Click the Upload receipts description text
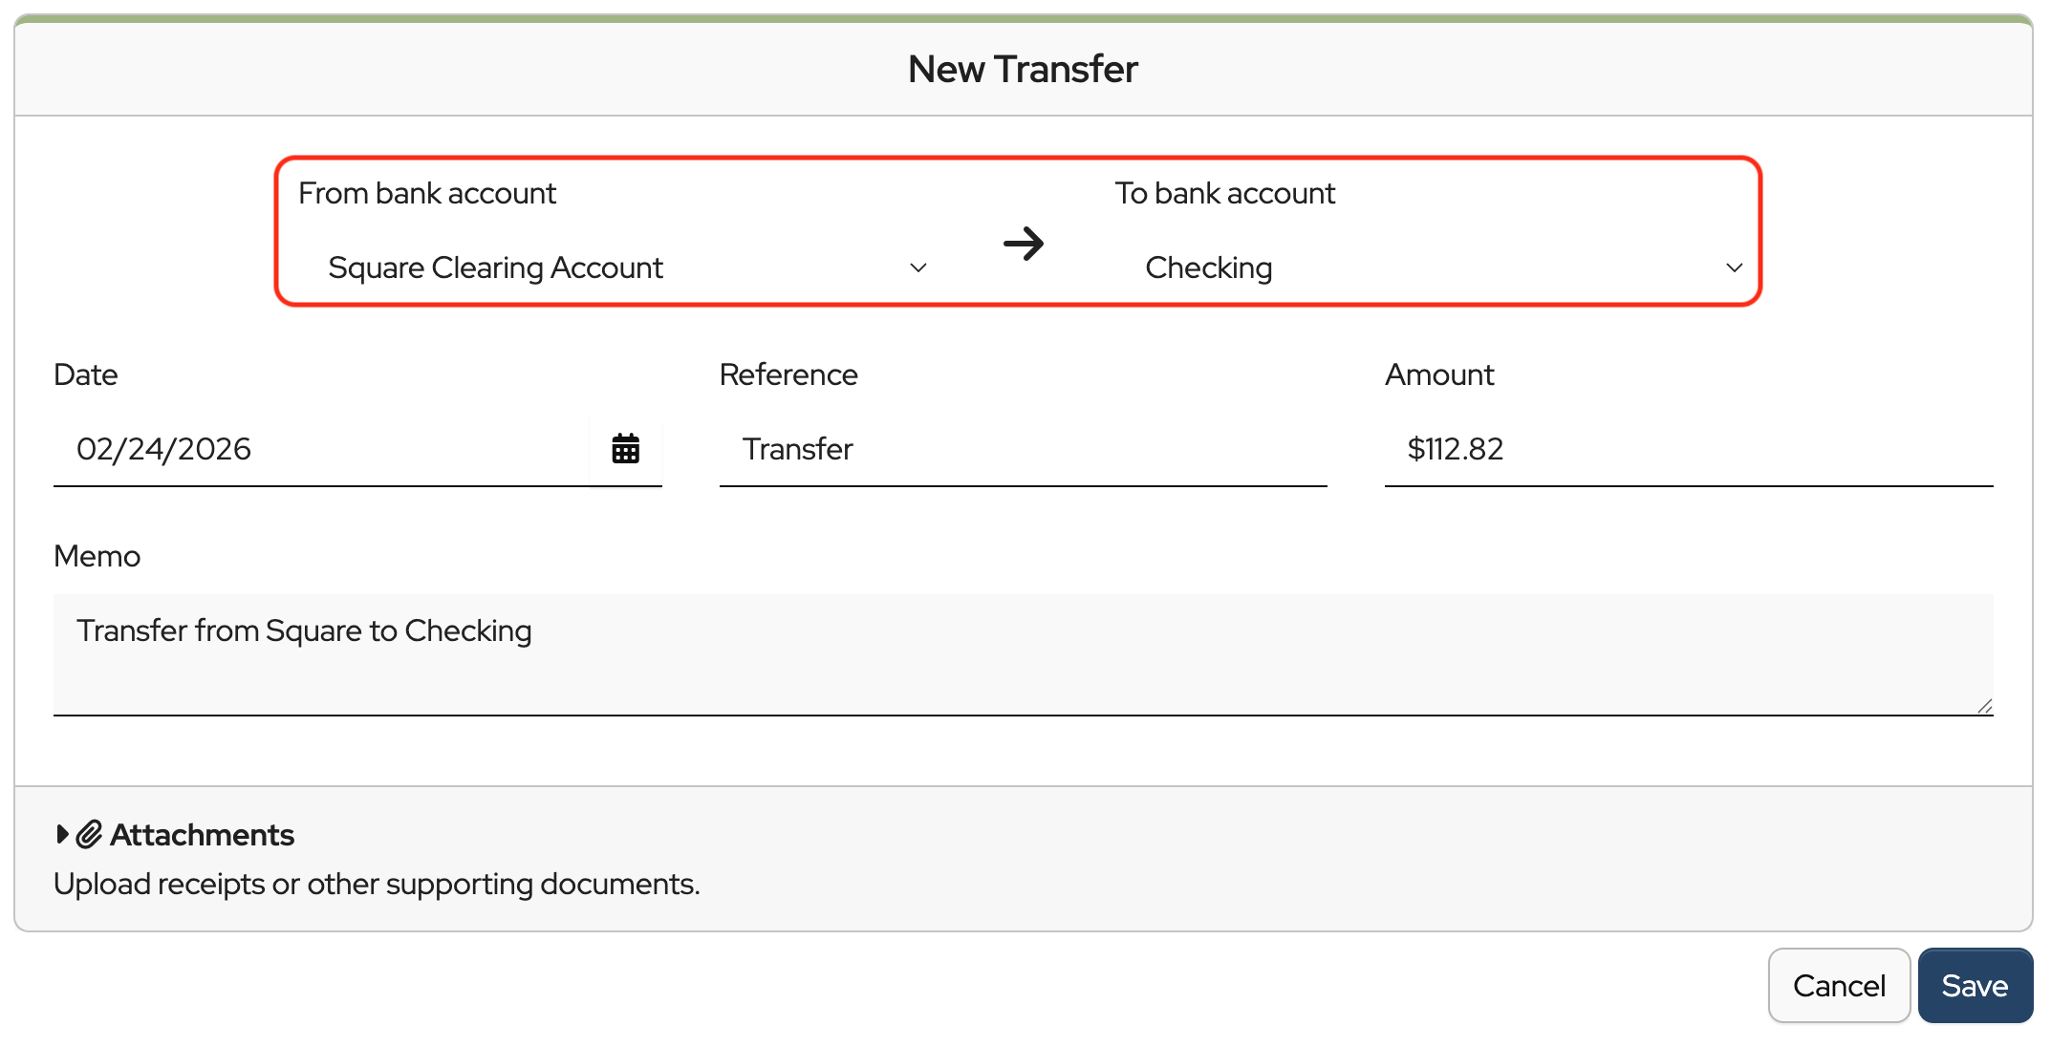This screenshot has width=2051, height=1047. click(377, 884)
